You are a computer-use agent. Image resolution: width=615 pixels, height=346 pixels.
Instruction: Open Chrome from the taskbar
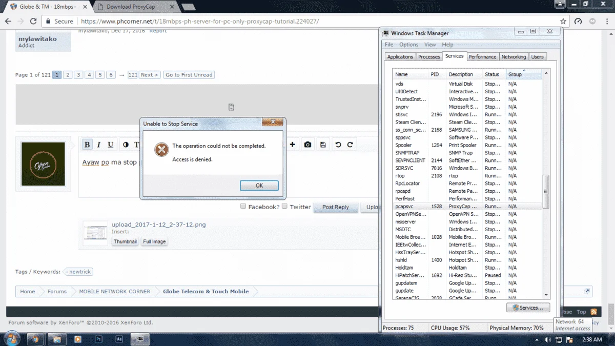click(x=35, y=339)
